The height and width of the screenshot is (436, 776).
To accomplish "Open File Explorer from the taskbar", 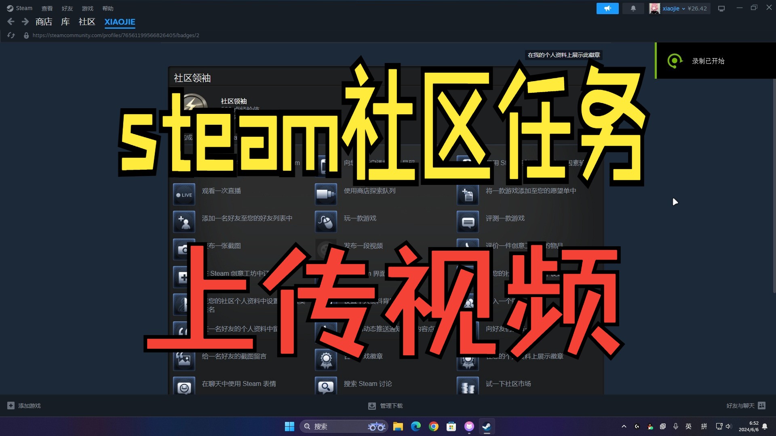I will [x=398, y=426].
